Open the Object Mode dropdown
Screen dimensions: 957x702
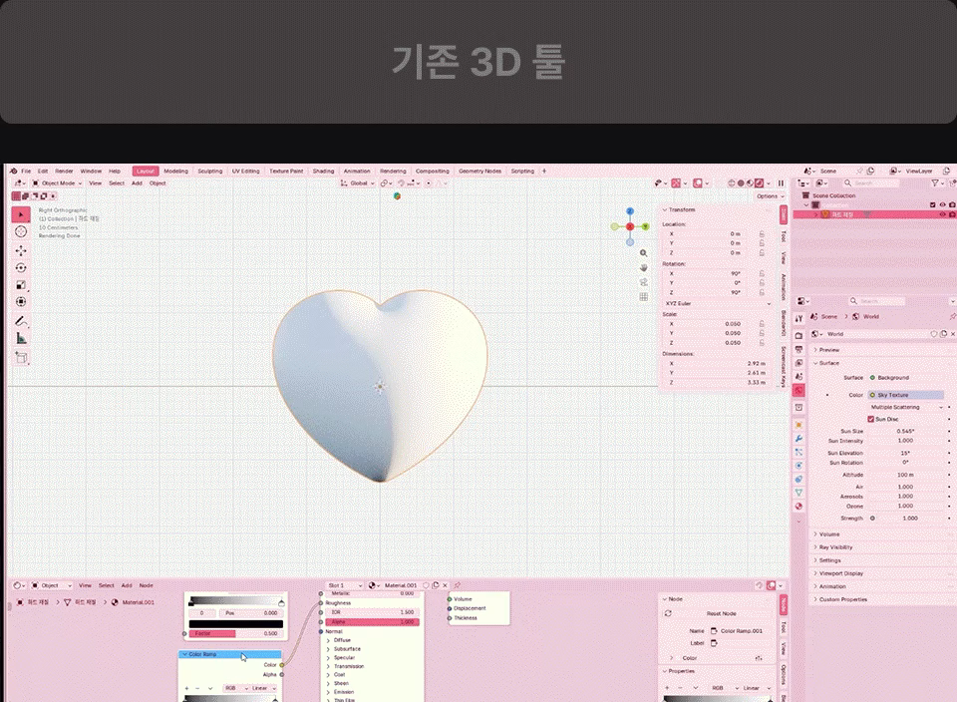click(x=57, y=183)
